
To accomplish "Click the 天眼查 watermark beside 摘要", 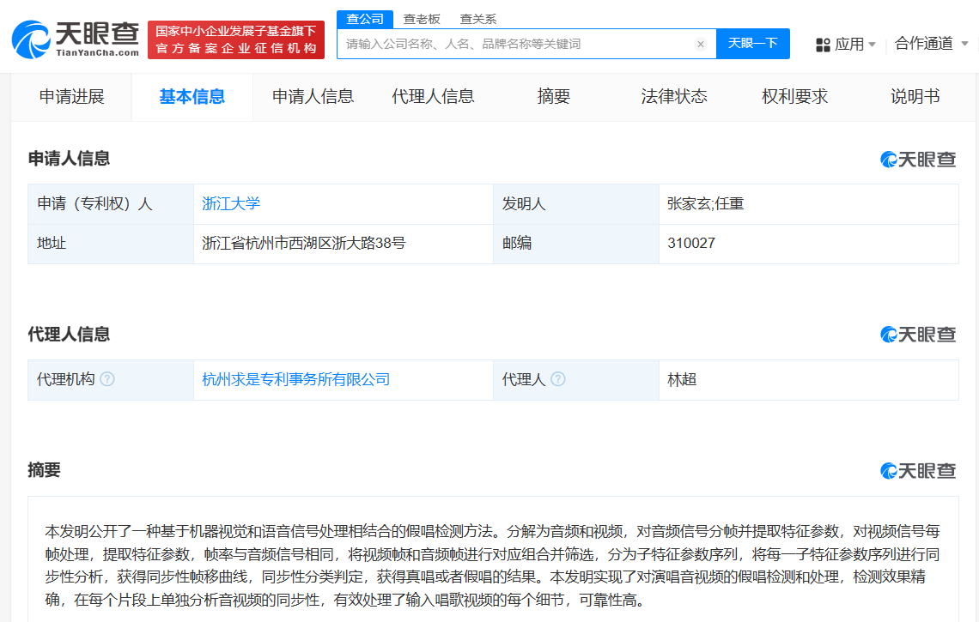I will [918, 470].
